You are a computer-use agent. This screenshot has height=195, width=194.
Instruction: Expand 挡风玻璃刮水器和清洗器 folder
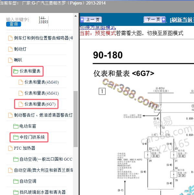pyautogui.click(x=42, y=192)
